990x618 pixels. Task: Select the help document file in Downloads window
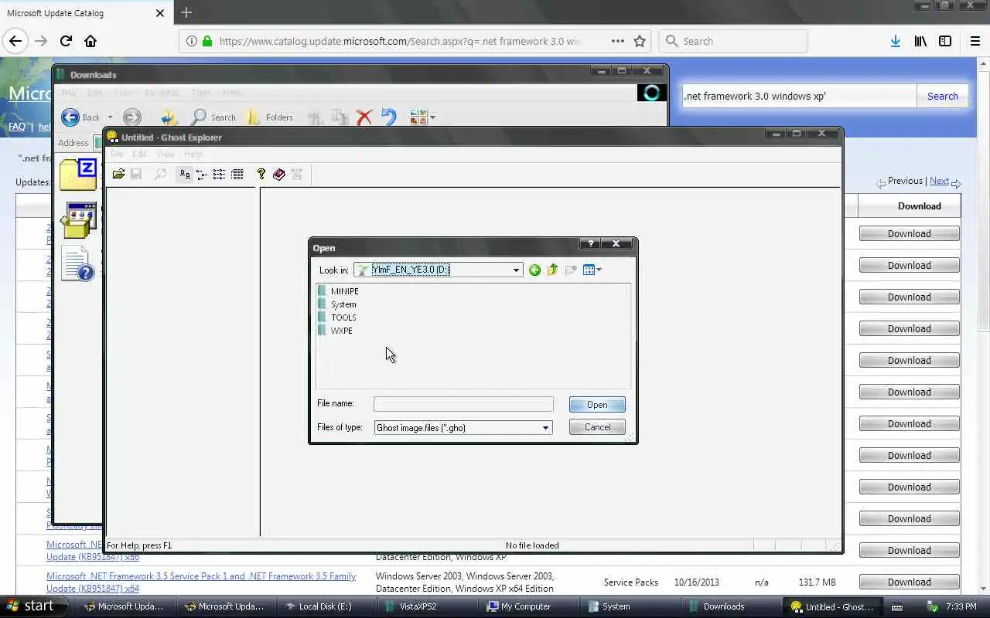(78, 263)
